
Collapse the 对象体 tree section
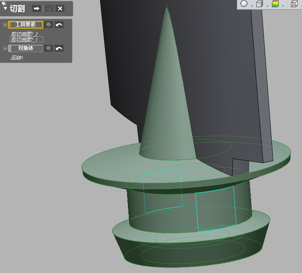(x=5, y=49)
